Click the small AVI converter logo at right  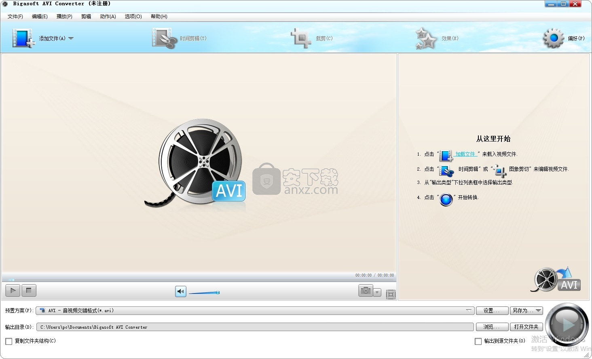click(x=556, y=279)
